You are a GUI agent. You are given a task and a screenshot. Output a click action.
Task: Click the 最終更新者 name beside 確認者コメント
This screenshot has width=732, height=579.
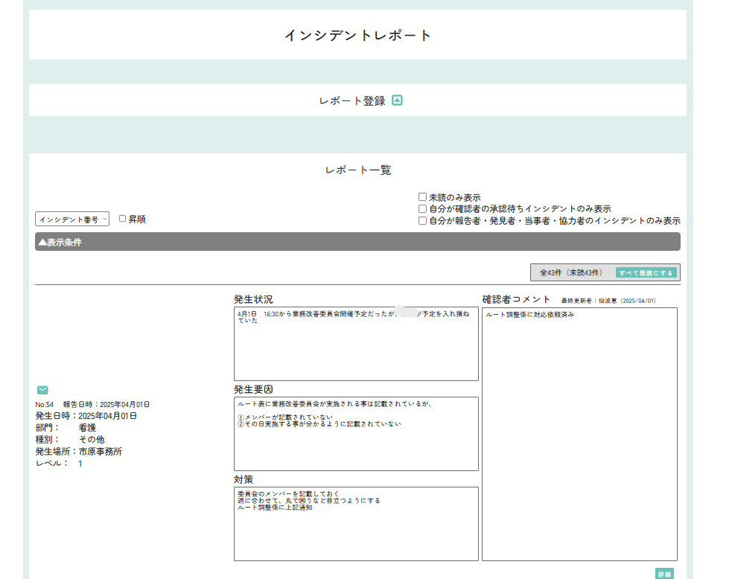coord(608,301)
